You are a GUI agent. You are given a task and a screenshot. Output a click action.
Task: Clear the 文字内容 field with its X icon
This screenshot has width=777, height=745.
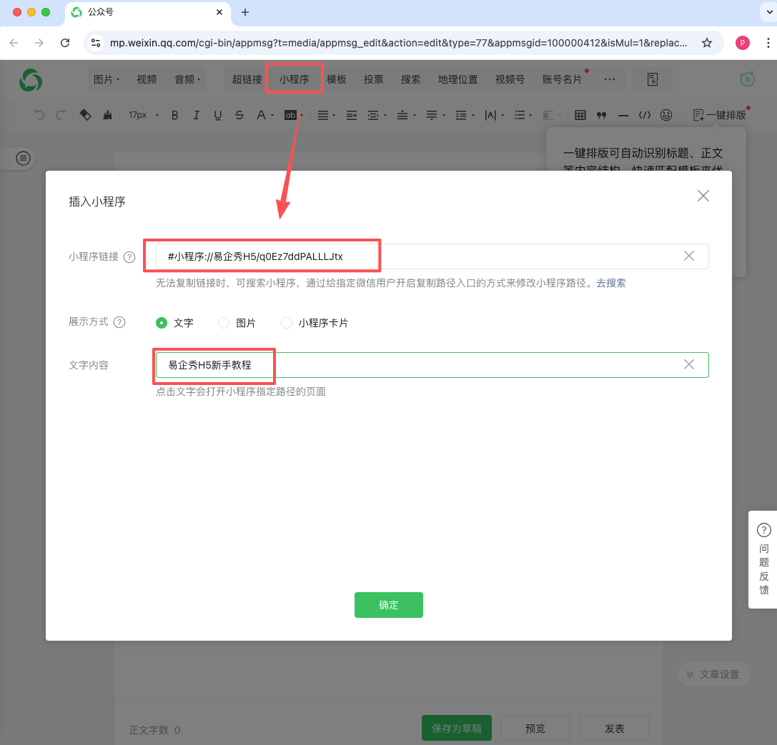[x=688, y=364]
